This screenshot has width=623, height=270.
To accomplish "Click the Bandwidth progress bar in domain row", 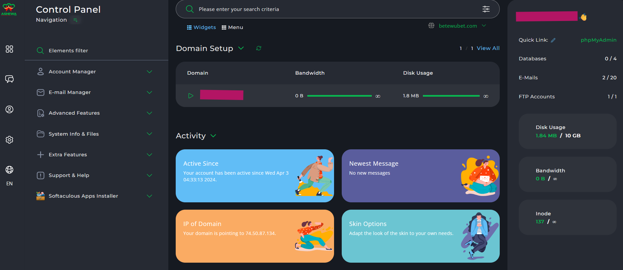I will click(339, 96).
